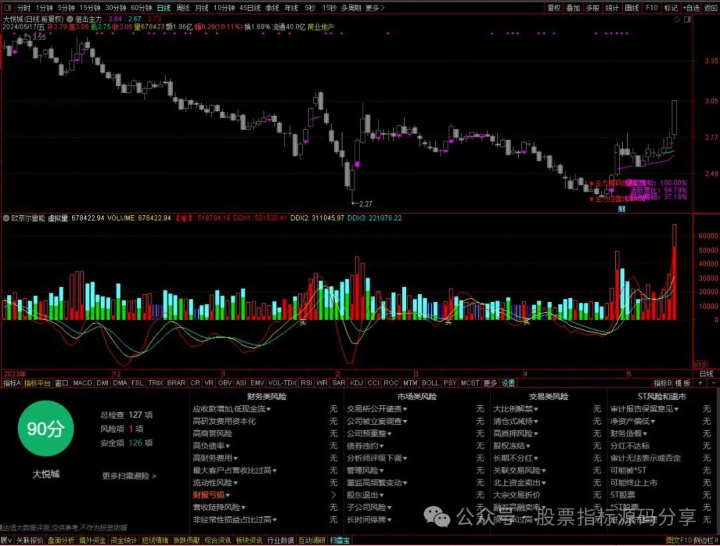Click the 多股 multi-stock button
This screenshot has width=720, height=546.
593,8
